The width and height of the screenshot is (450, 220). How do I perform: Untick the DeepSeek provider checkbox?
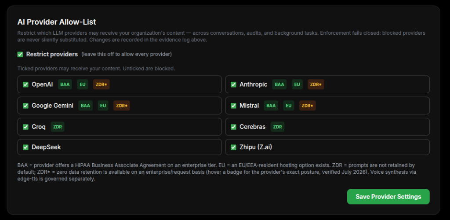25,147
